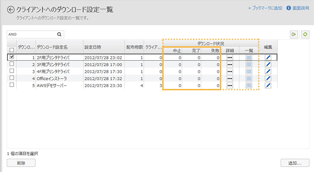
Task: Open list icon for 4F用プリンタドライバ
Action: (249, 72)
